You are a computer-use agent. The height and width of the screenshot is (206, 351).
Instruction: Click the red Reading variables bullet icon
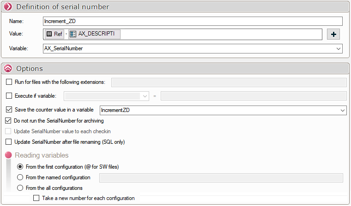coord(8,155)
